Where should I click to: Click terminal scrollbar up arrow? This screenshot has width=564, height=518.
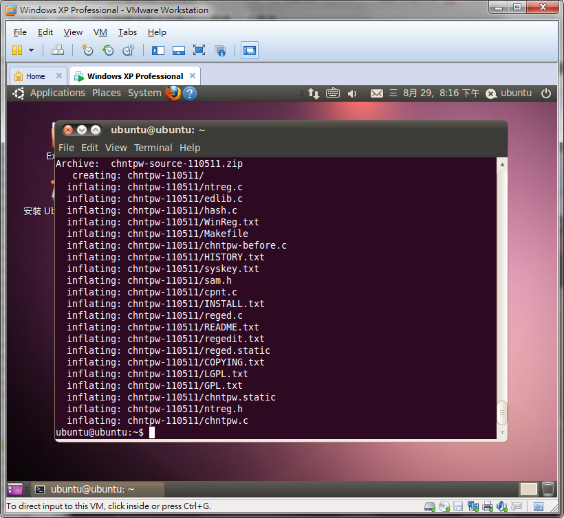[x=502, y=164]
